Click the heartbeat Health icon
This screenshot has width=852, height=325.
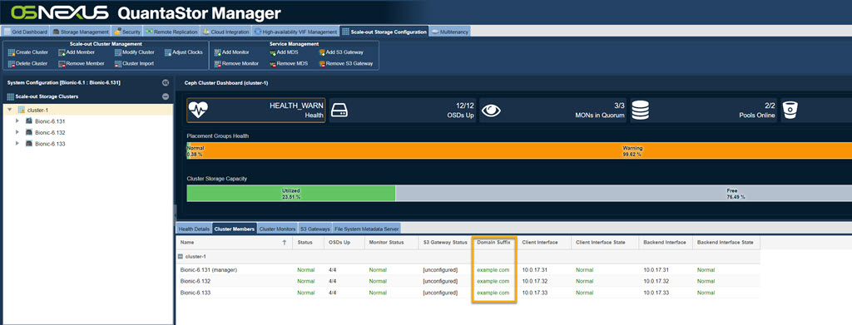[x=197, y=111]
